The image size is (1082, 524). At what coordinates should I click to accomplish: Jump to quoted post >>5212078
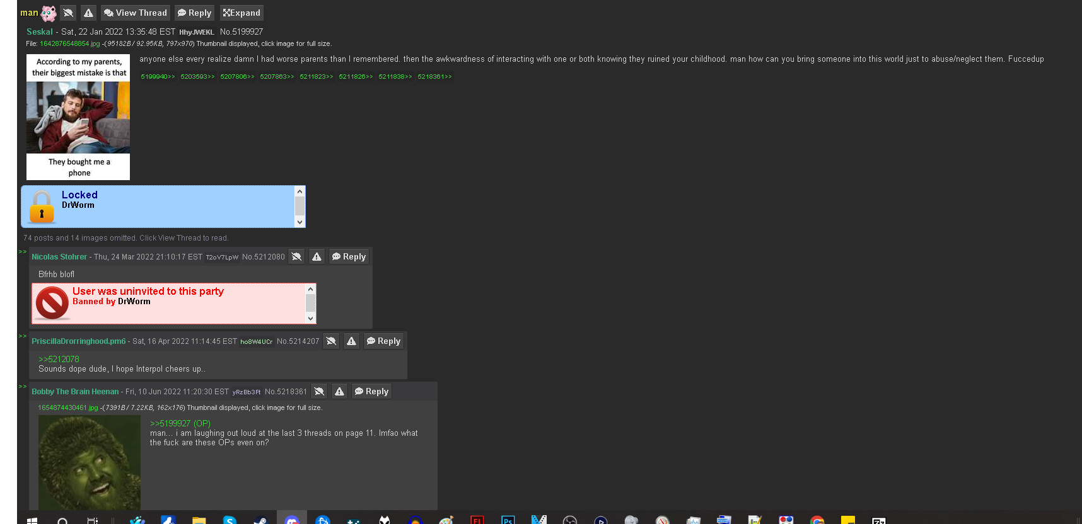(x=59, y=359)
